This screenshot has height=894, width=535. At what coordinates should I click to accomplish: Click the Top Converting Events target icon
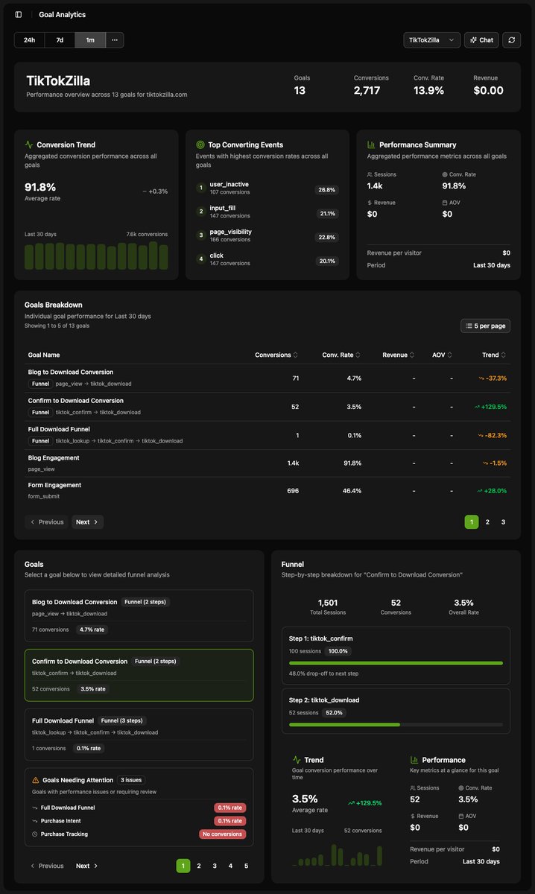click(200, 145)
